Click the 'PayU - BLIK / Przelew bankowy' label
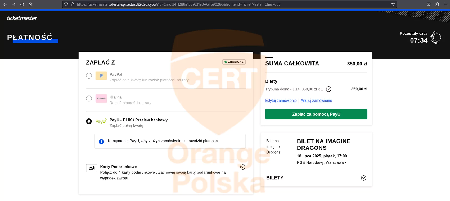The height and width of the screenshot is (201, 450). (138, 120)
